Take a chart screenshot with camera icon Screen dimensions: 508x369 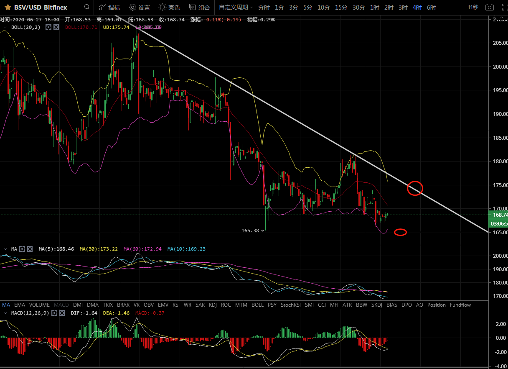pyautogui.click(x=490, y=8)
